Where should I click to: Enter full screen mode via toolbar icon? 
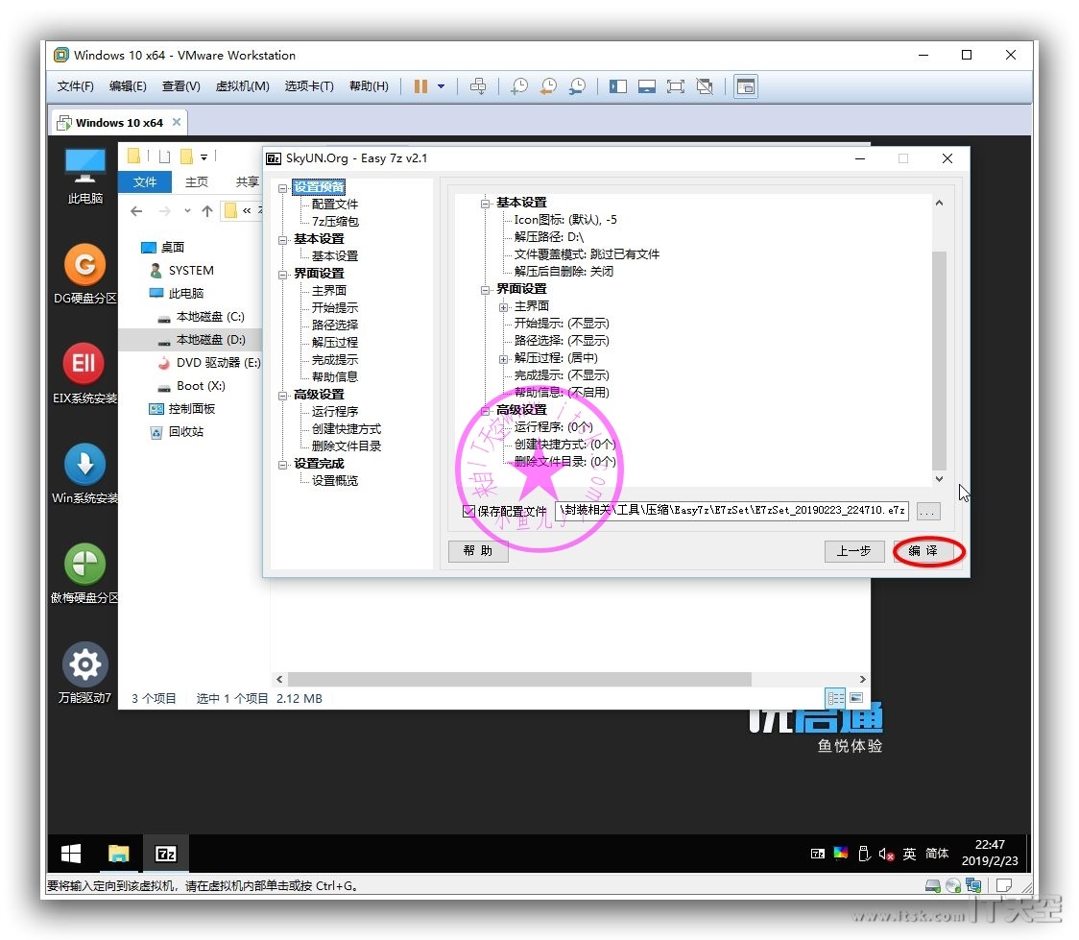coord(676,86)
